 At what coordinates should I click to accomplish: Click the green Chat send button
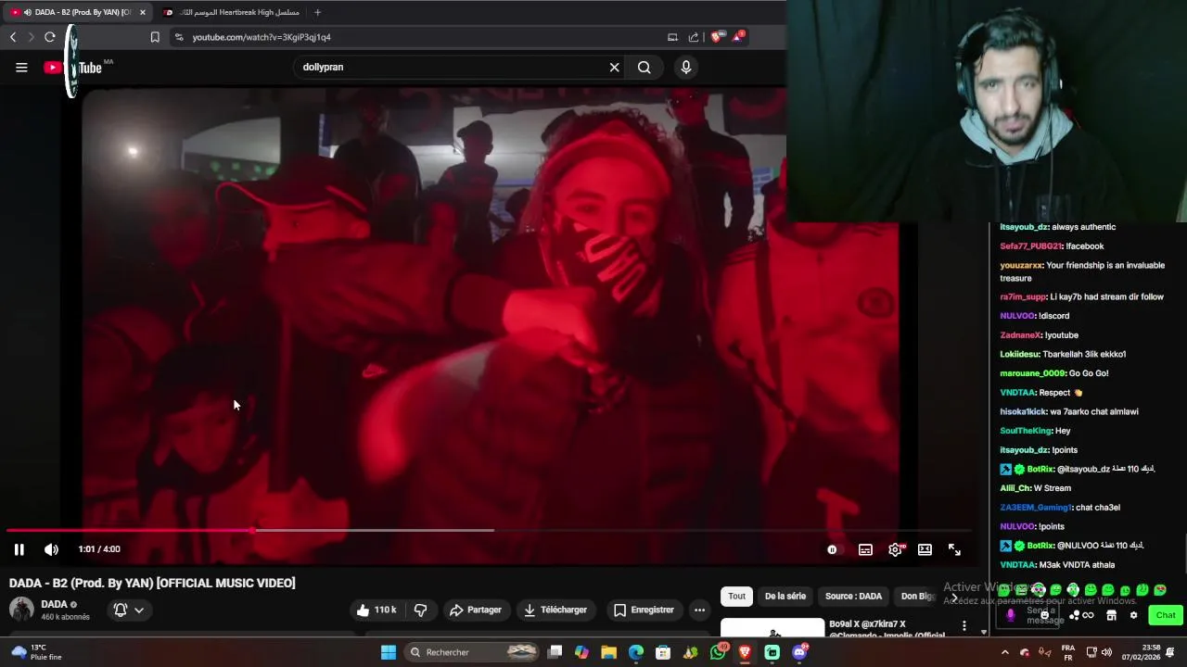1166,615
